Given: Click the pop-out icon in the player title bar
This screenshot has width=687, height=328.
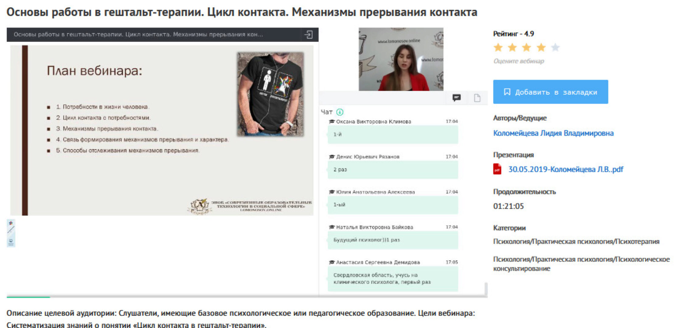Looking at the screenshot, I should click(309, 34).
